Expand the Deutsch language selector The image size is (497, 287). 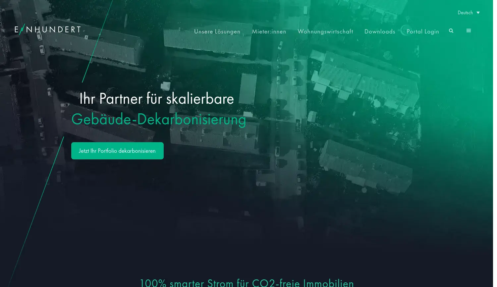tap(465, 13)
